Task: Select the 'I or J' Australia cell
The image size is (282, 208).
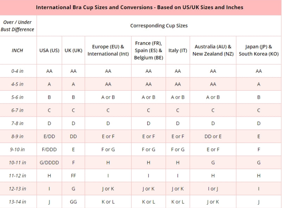Action: click(x=213, y=189)
